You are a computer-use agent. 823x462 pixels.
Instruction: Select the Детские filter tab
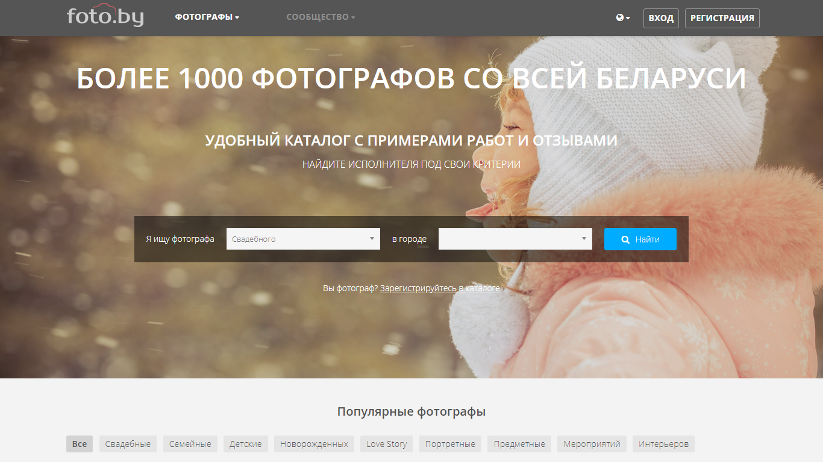[246, 444]
